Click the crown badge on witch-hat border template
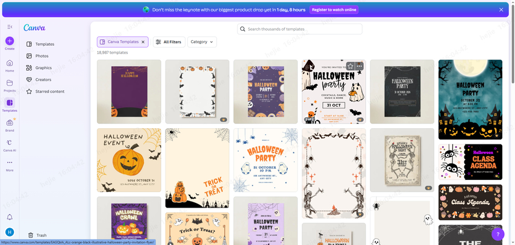This screenshot has width=515, height=245. coord(223,120)
